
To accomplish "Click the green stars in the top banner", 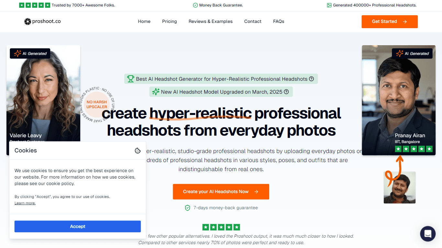I will [35, 5].
